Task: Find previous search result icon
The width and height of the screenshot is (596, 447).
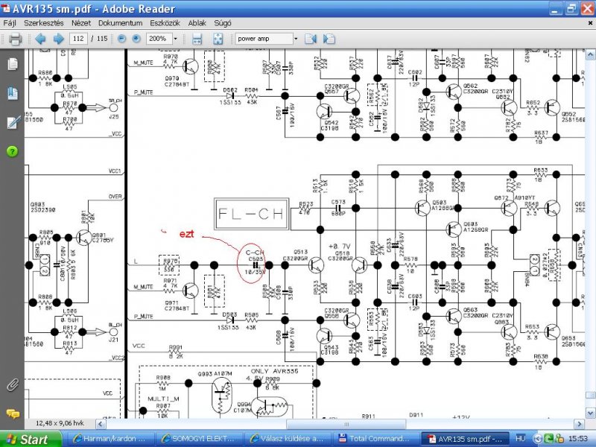Action: (311, 39)
